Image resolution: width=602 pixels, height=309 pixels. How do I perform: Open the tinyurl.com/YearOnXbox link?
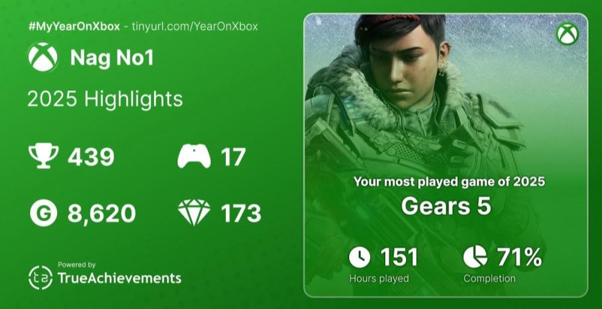click(195, 26)
